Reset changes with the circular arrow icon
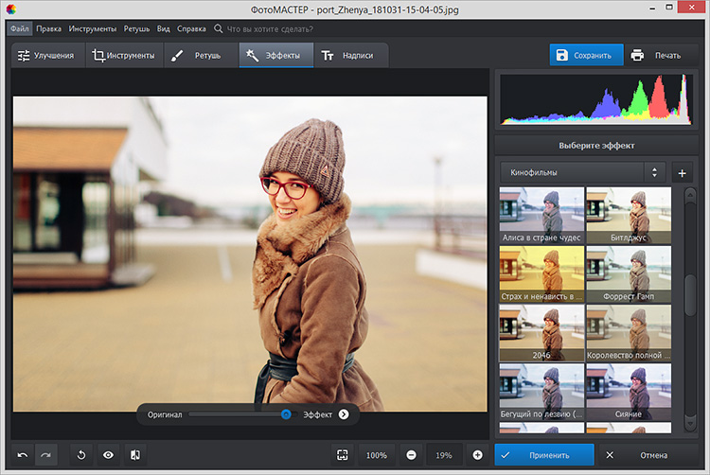 coord(81,455)
